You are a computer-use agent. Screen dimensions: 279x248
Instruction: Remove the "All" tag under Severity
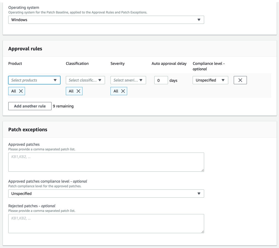[123, 91]
